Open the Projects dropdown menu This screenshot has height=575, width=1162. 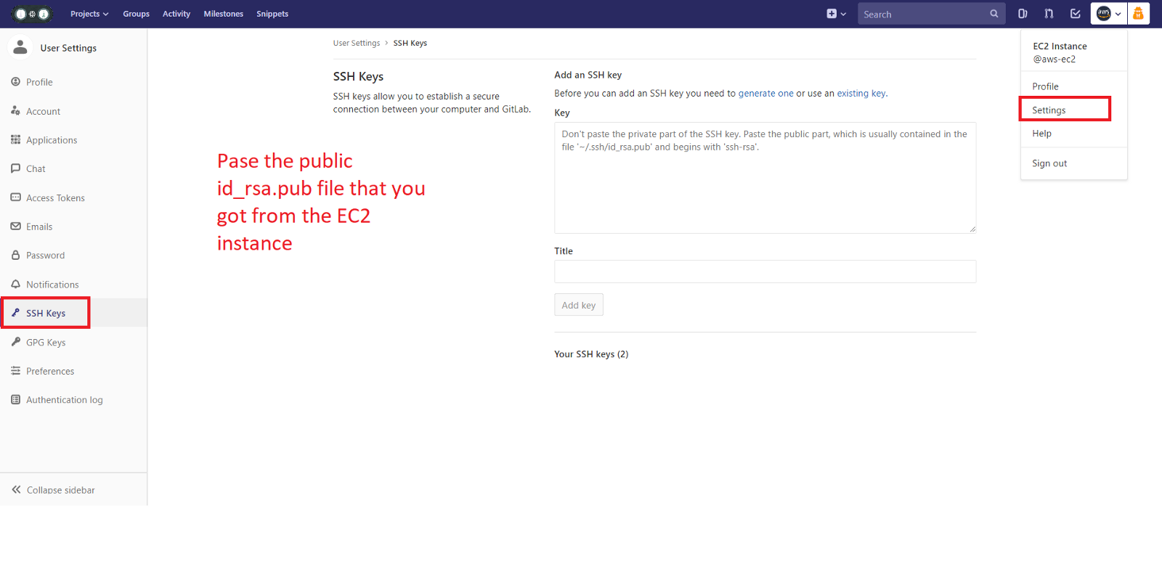[x=89, y=14]
